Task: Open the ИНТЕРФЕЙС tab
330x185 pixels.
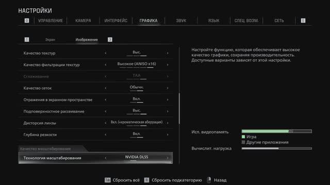Action: (115, 21)
